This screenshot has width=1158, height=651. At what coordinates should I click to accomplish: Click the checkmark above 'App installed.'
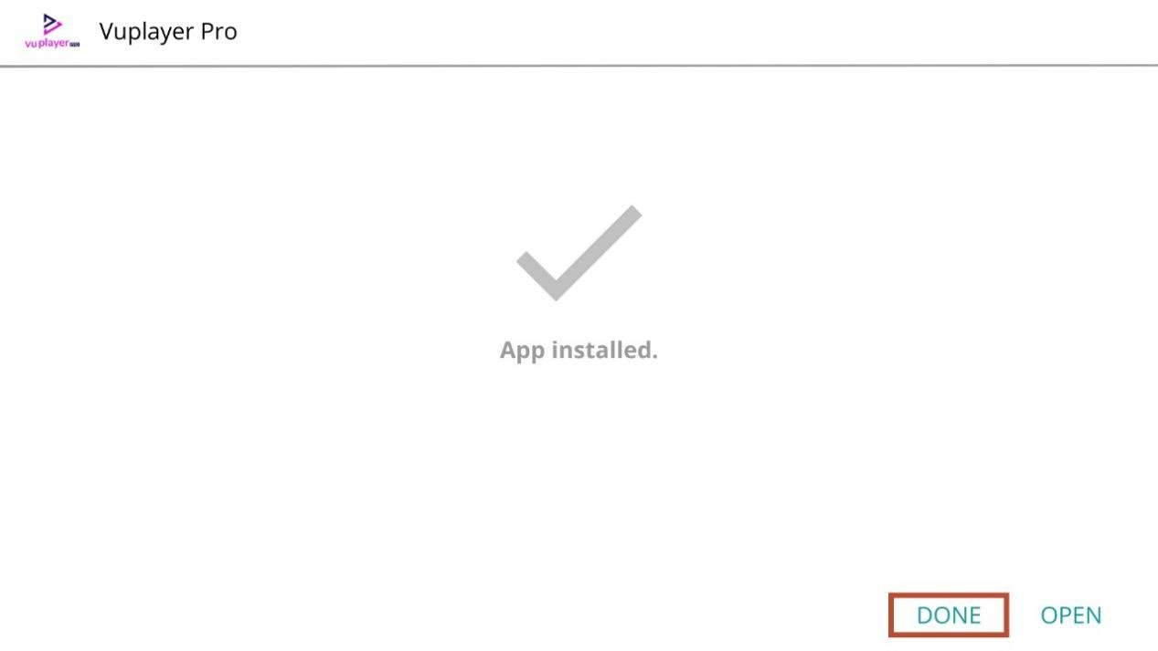[x=579, y=253]
